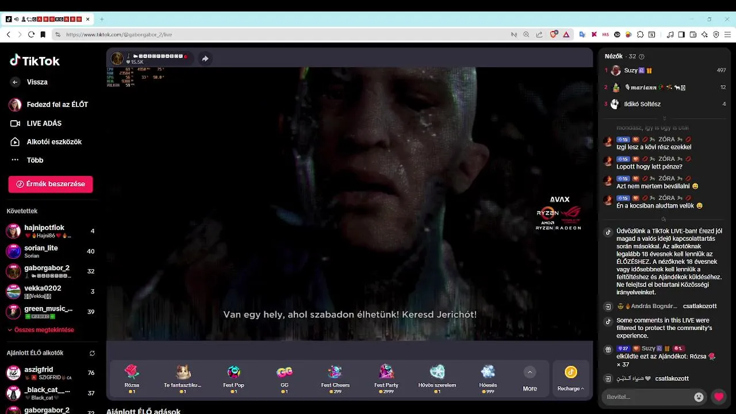Image resolution: width=736 pixels, height=414 pixels.
Task: Open hajnipotfiok followed live channel
Action: (51, 231)
